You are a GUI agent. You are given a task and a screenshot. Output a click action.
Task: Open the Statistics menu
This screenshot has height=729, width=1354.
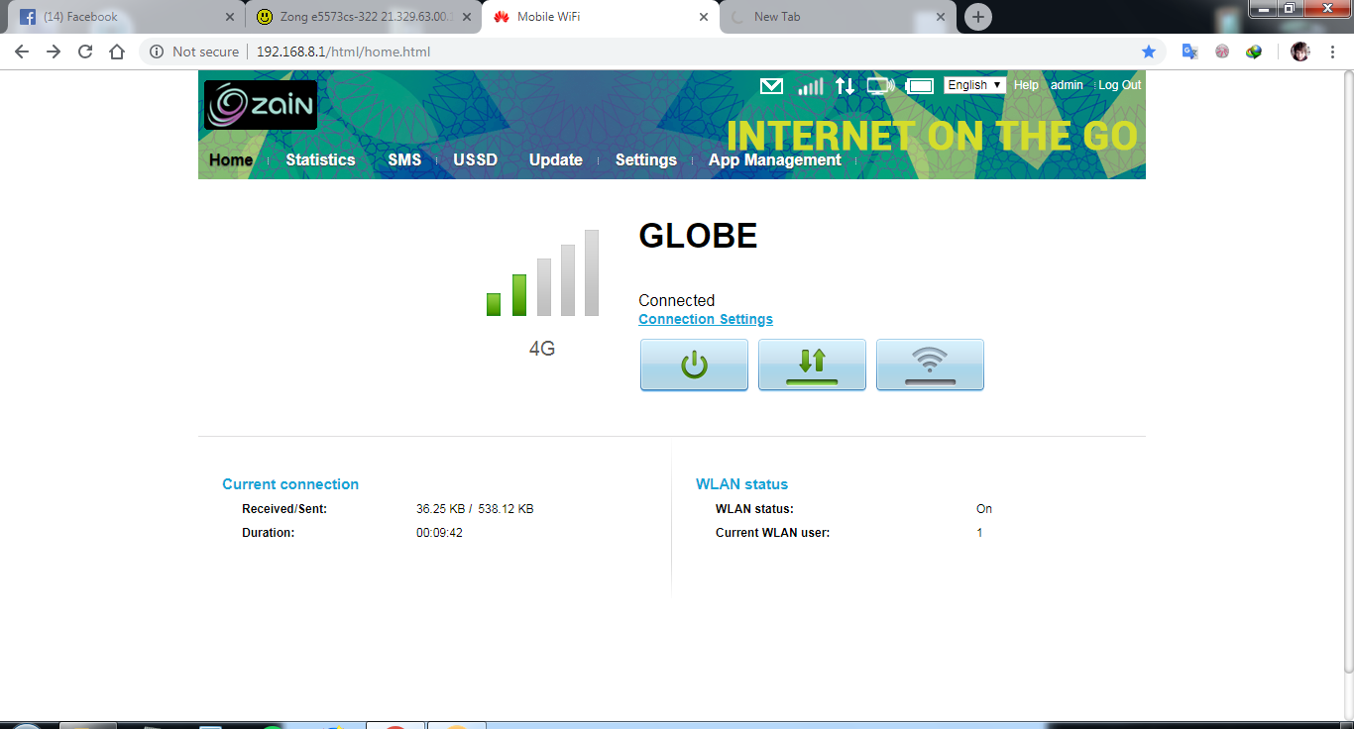[320, 159]
